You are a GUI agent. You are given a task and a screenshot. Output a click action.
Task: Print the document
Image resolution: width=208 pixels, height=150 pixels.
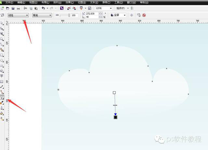pyautogui.click(x=18, y=8)
